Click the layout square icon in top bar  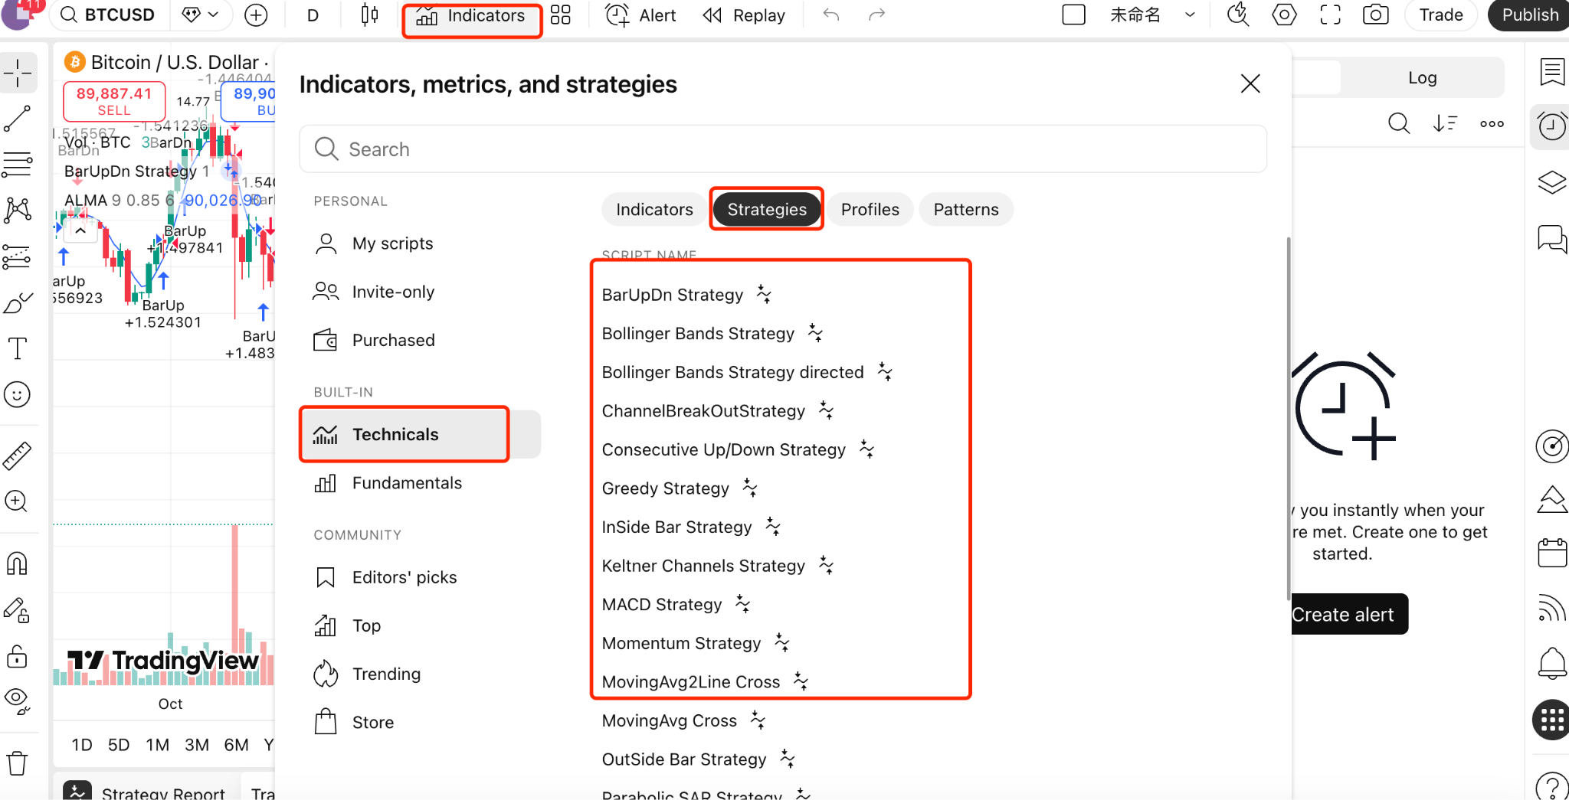coord(1074,15)
